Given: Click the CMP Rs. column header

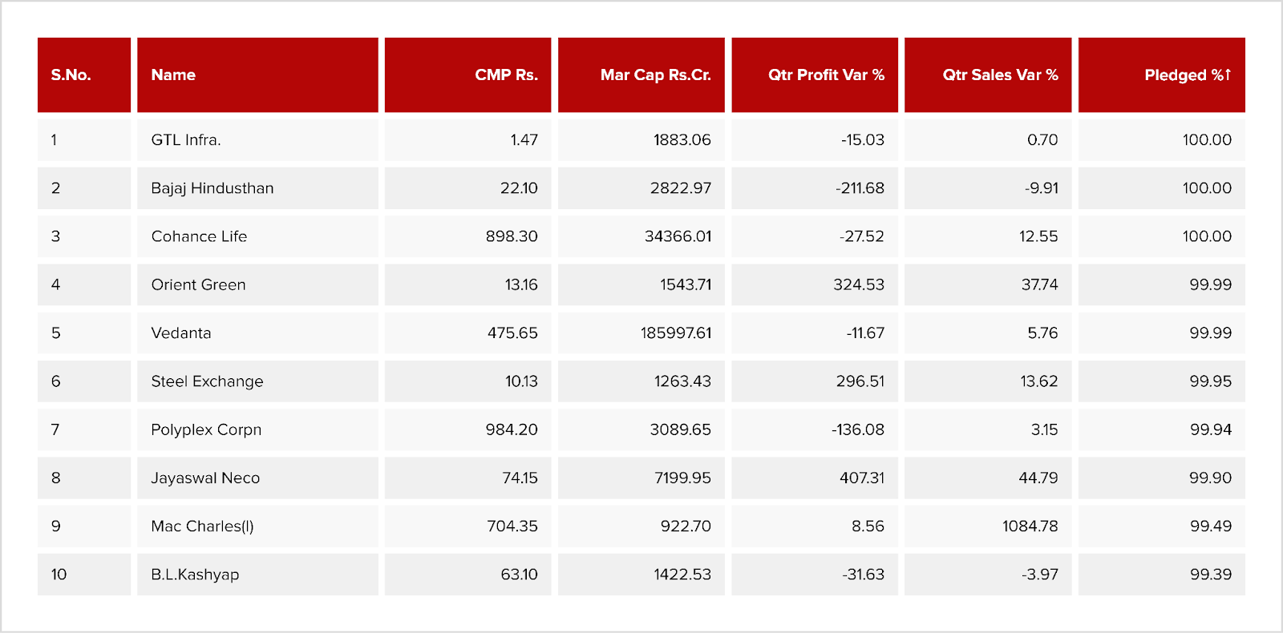Looking at the screenshot, I should [x=506, y=75].
